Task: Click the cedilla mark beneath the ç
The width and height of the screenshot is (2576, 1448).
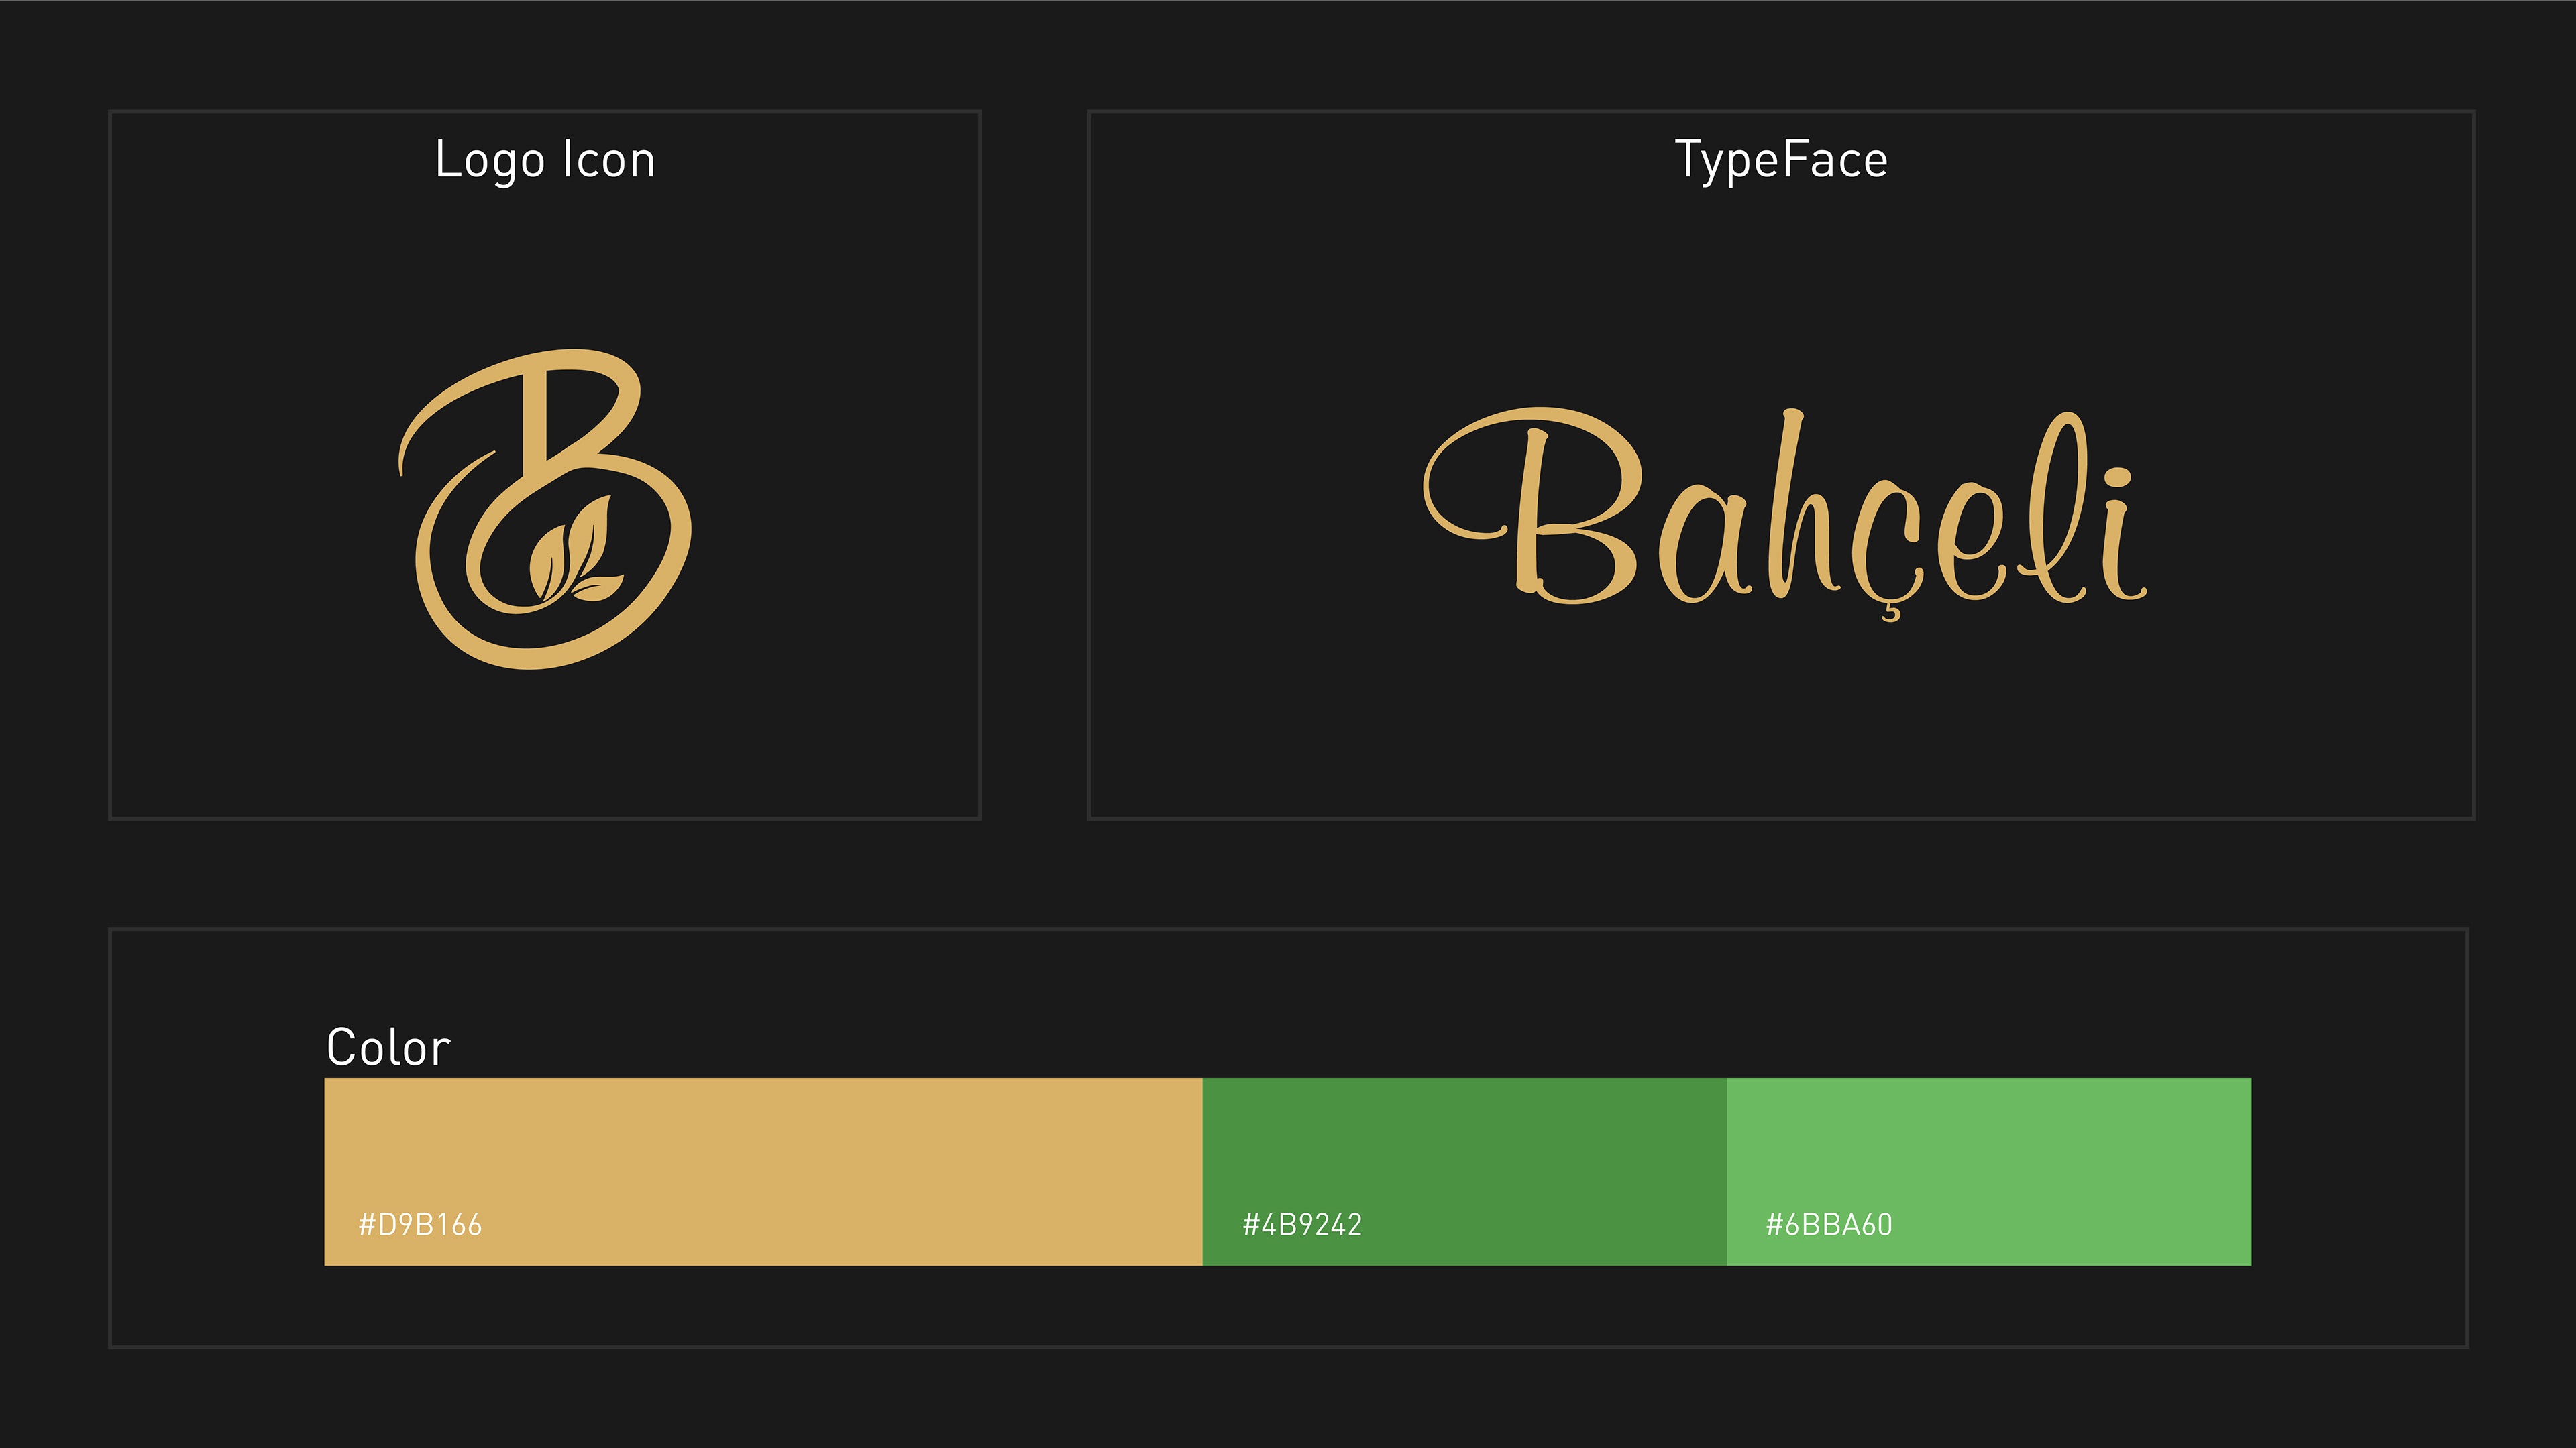Action: 1891,611
